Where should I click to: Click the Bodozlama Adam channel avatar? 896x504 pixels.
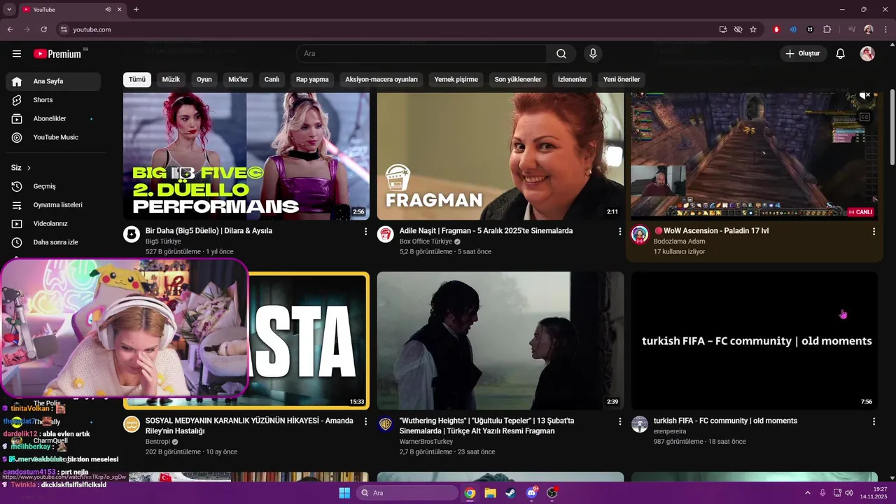point(640,234)
